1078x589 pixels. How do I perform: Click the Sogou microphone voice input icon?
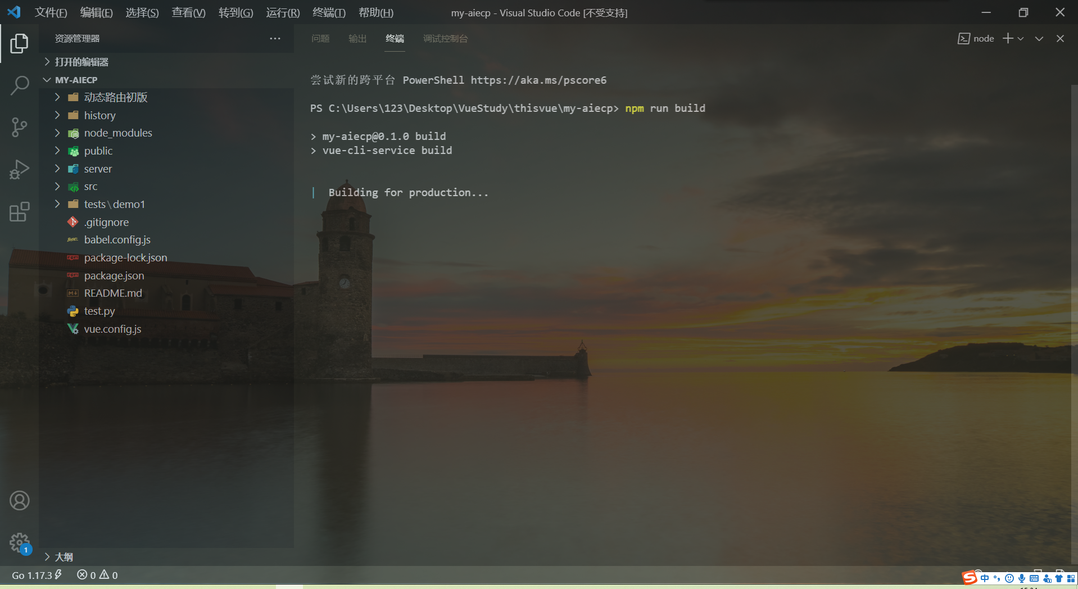click(x=1022, y=578)
